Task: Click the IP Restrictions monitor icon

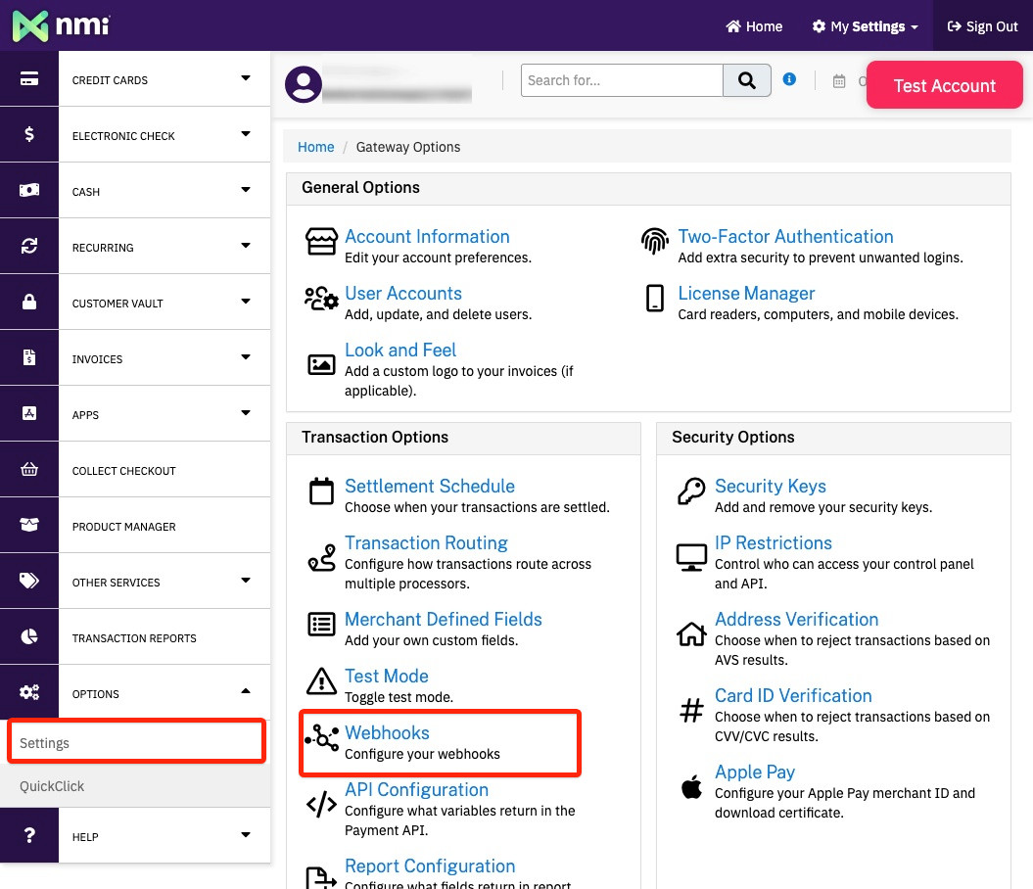Action: 691,558
